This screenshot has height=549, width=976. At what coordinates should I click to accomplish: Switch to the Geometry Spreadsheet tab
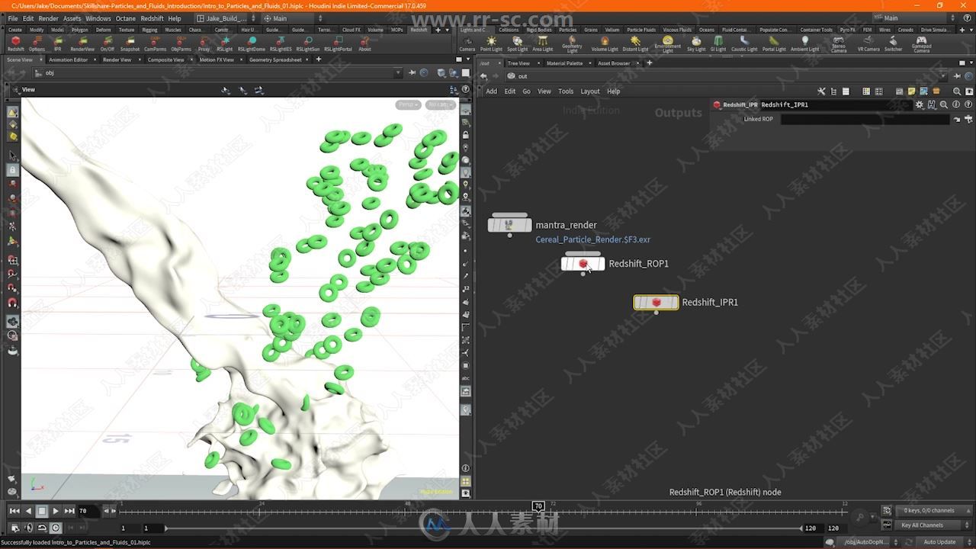tap(275, 59)
